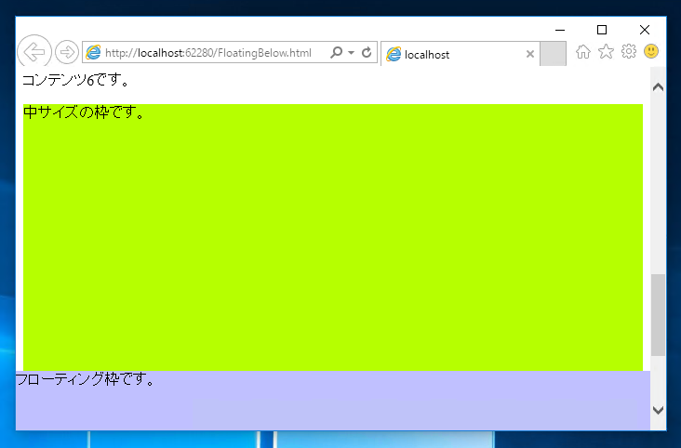Open Tools with the gear icon
This screenshot has width=681, height=448.
point(629,51)
